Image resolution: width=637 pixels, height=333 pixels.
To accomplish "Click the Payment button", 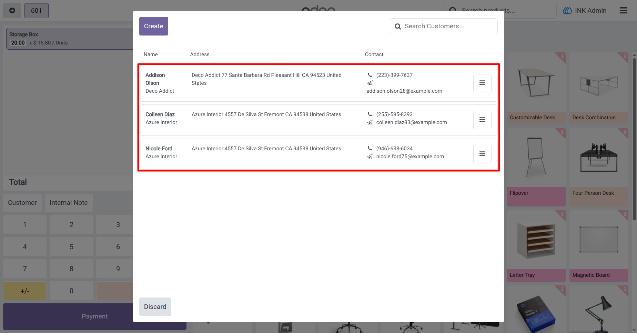I will [95, 316].
